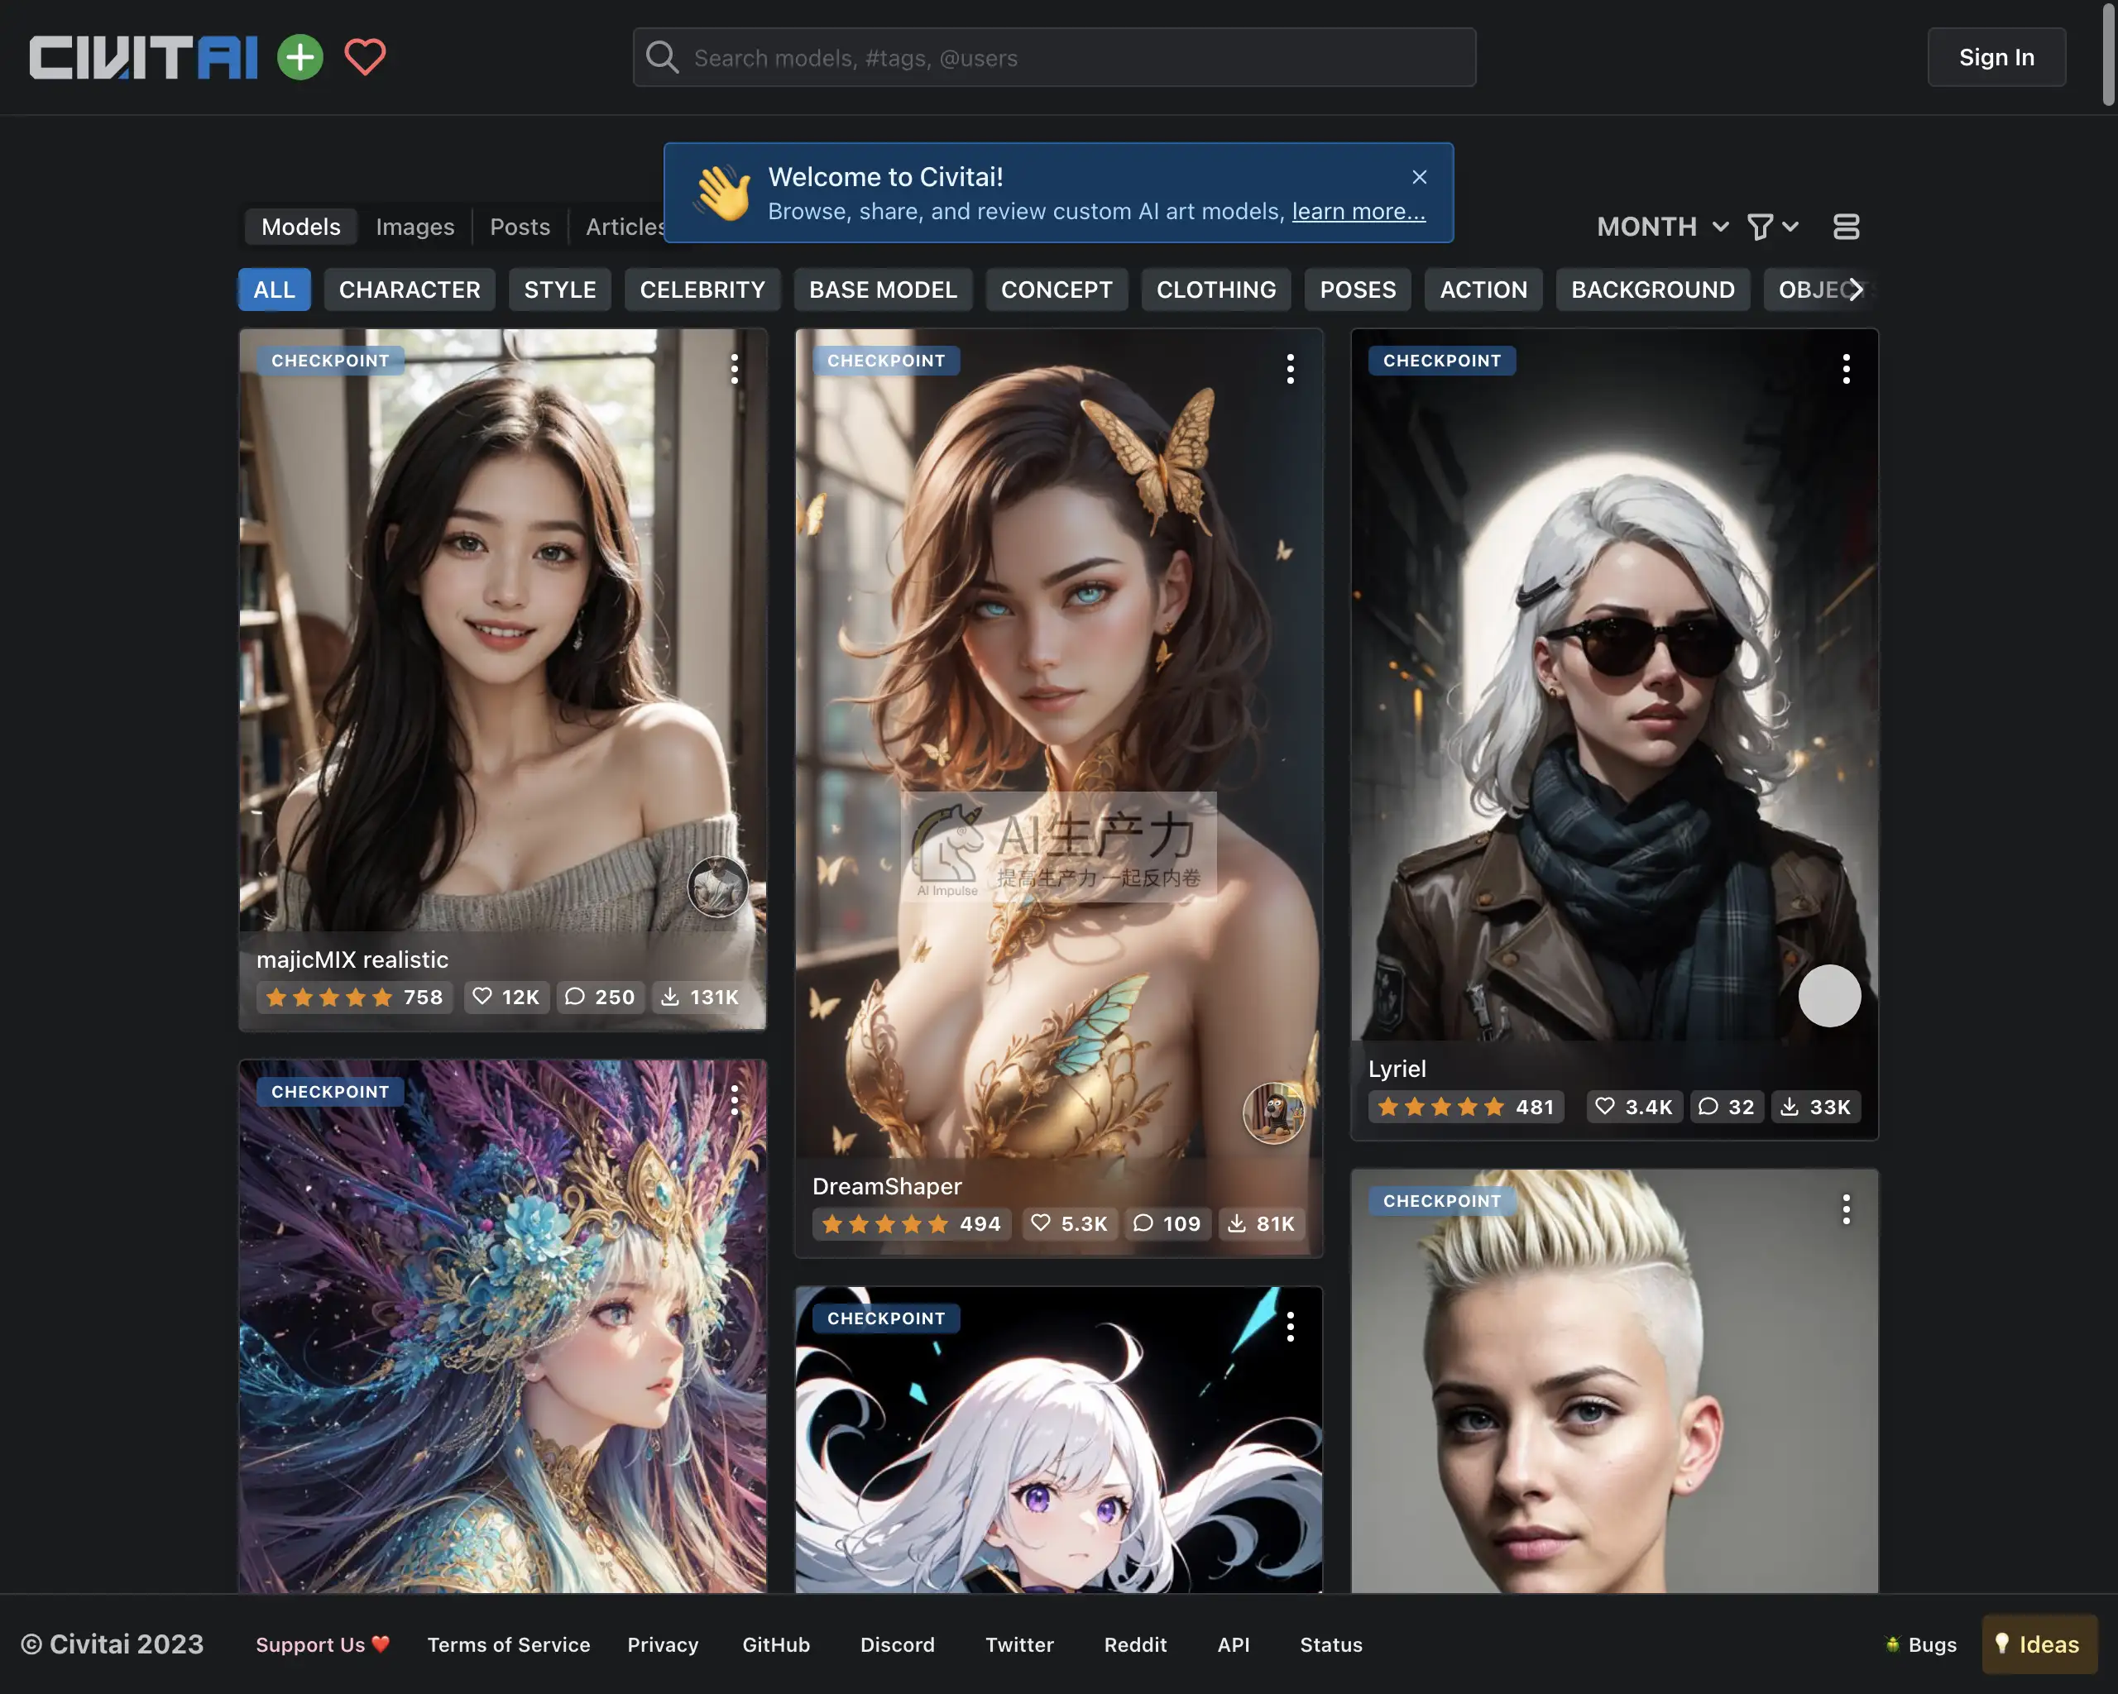Expand more categories with right chevron
Viewport: 2118px width, 1694px height.
[x=1855, y=290]
